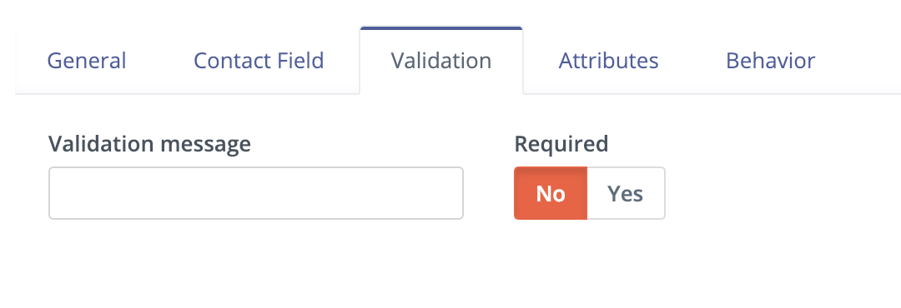View Contact Field mapping tab
Screen dimensions: 901x308
259,61
